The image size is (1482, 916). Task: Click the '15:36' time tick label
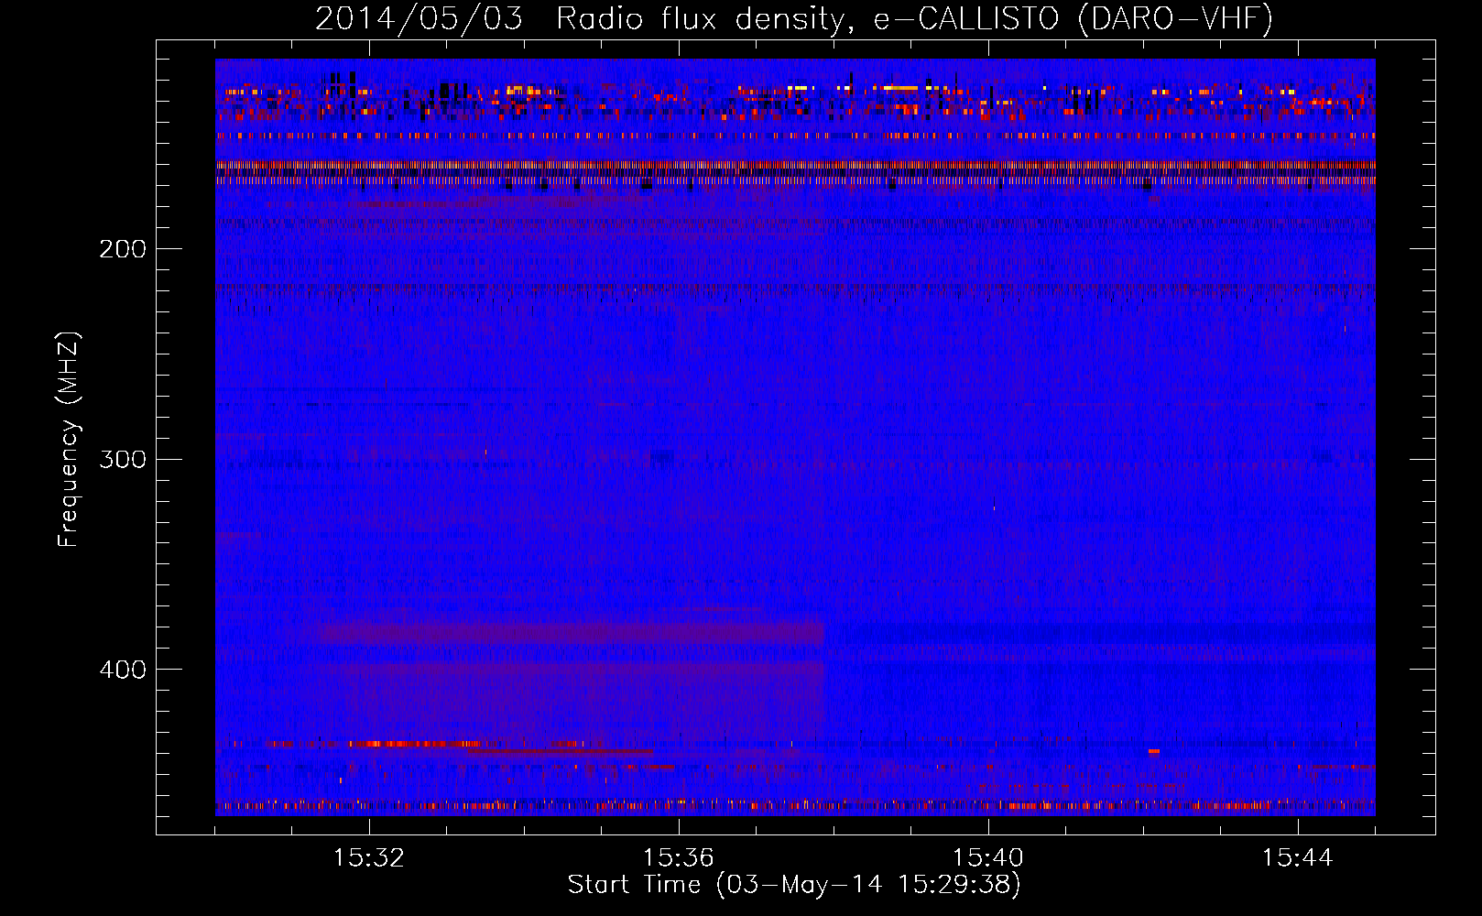pos(679,858)
